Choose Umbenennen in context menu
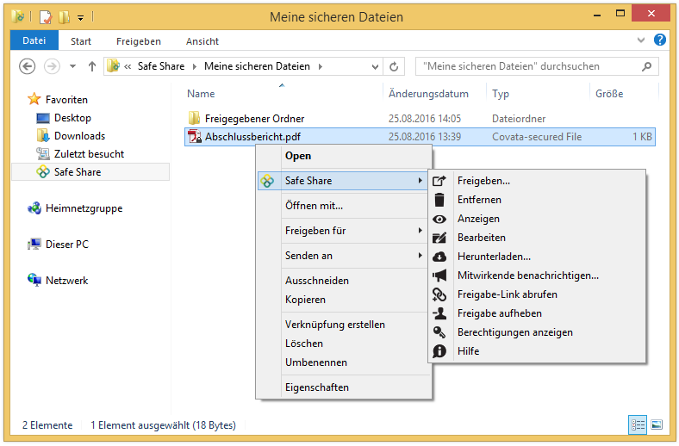The height and width of the screenshot is (446, 679). tap(344, 363)
